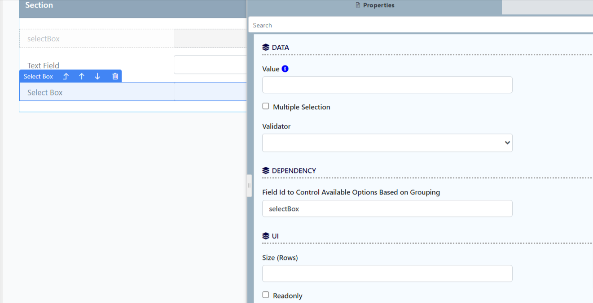Click the properties panel resize handle
The image size is (593, 303).
[x=250, y=186]
